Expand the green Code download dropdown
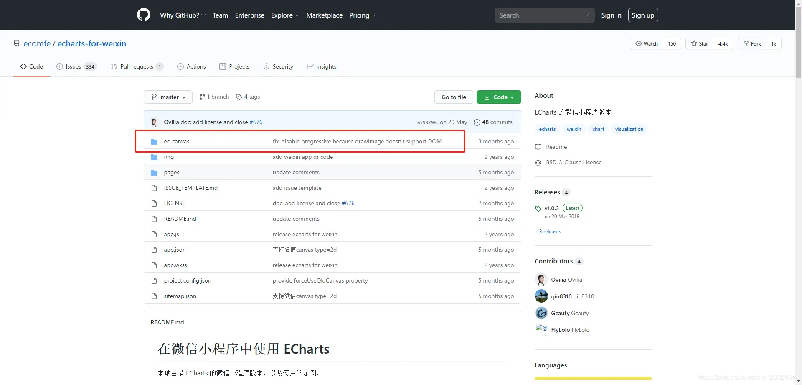802x385 pixels. tap(499, 97)
